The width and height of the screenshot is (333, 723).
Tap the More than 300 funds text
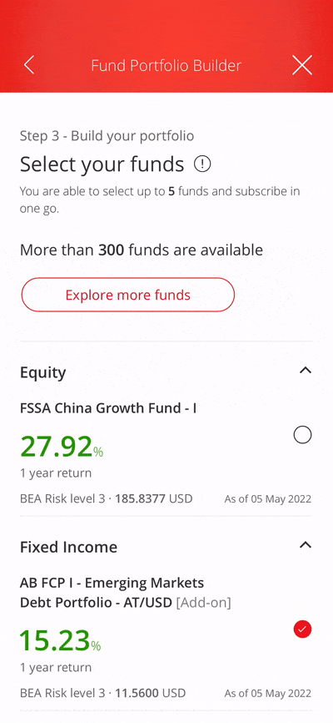(142, 250)
